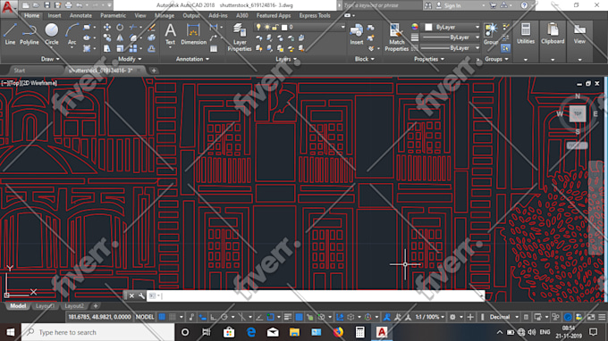Toggle object snap in status bar
This screenshot has height=341, width=608.
(270, 317)
